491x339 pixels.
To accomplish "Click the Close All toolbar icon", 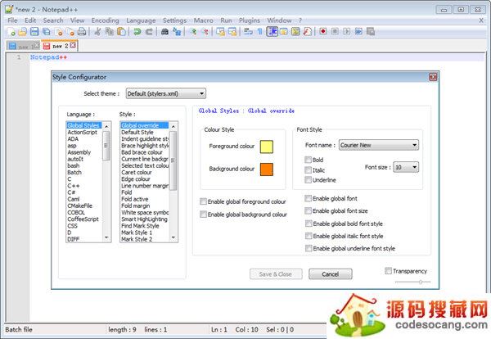I will [x=70, y=32].
